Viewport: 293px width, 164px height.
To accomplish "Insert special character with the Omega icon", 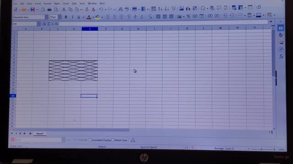I will 203,8.
